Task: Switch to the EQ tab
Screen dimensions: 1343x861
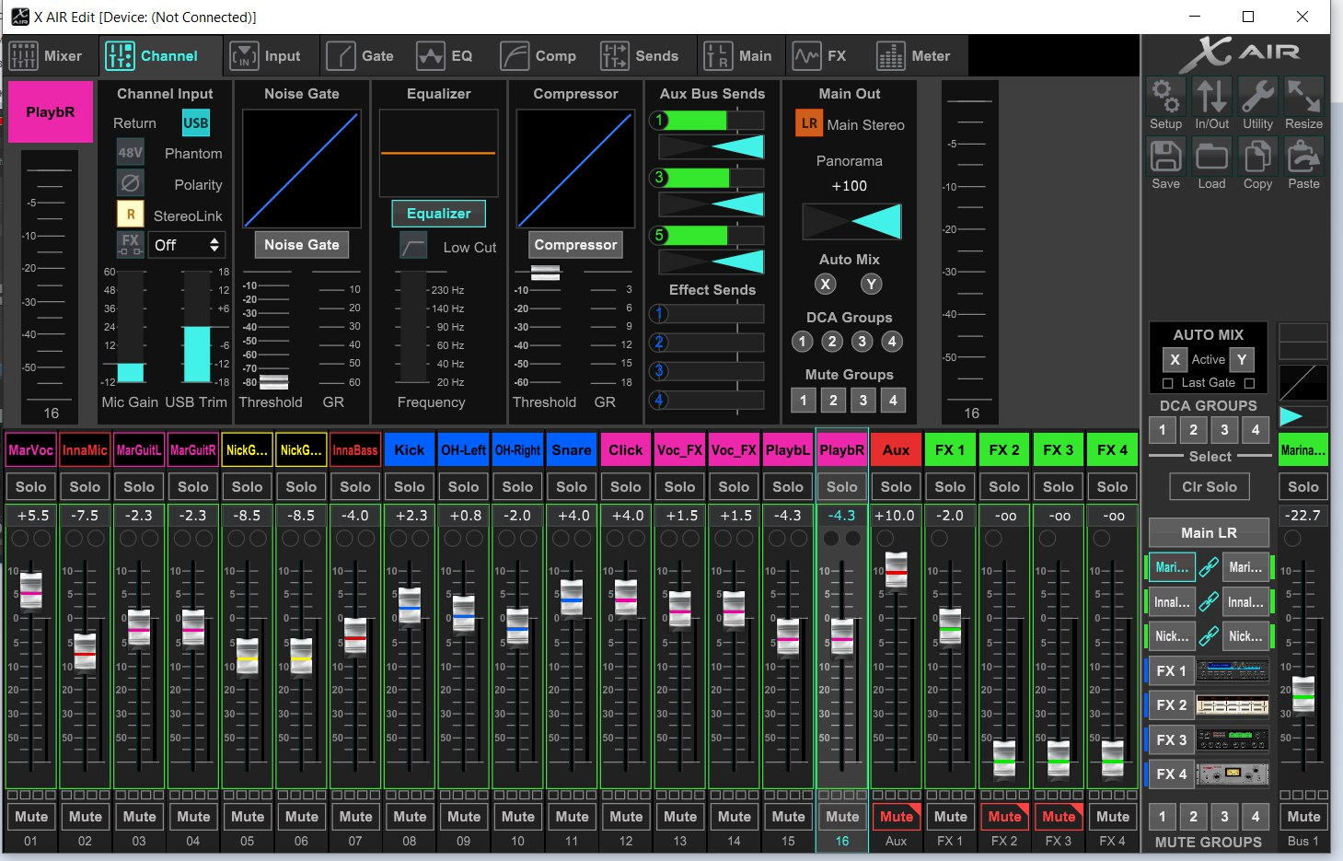Action: pyautogui.click(x=445, y=56)
